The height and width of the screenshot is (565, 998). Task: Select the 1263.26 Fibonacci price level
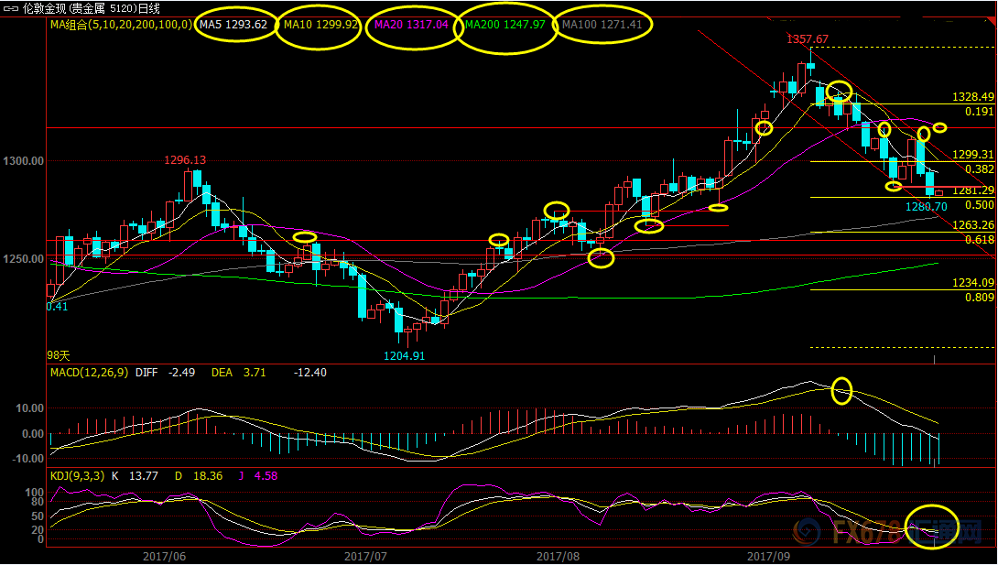pos(972,225)
